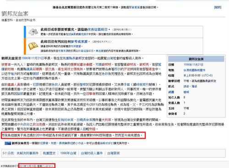Open the 參考或來源 link in sources notice

79,42
